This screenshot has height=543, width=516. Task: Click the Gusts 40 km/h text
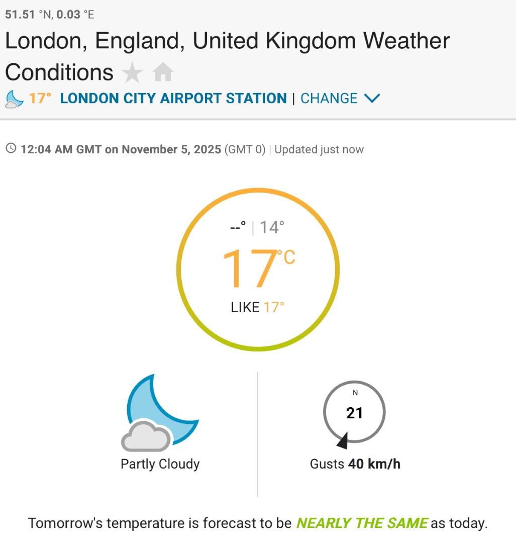pos(355,464)
